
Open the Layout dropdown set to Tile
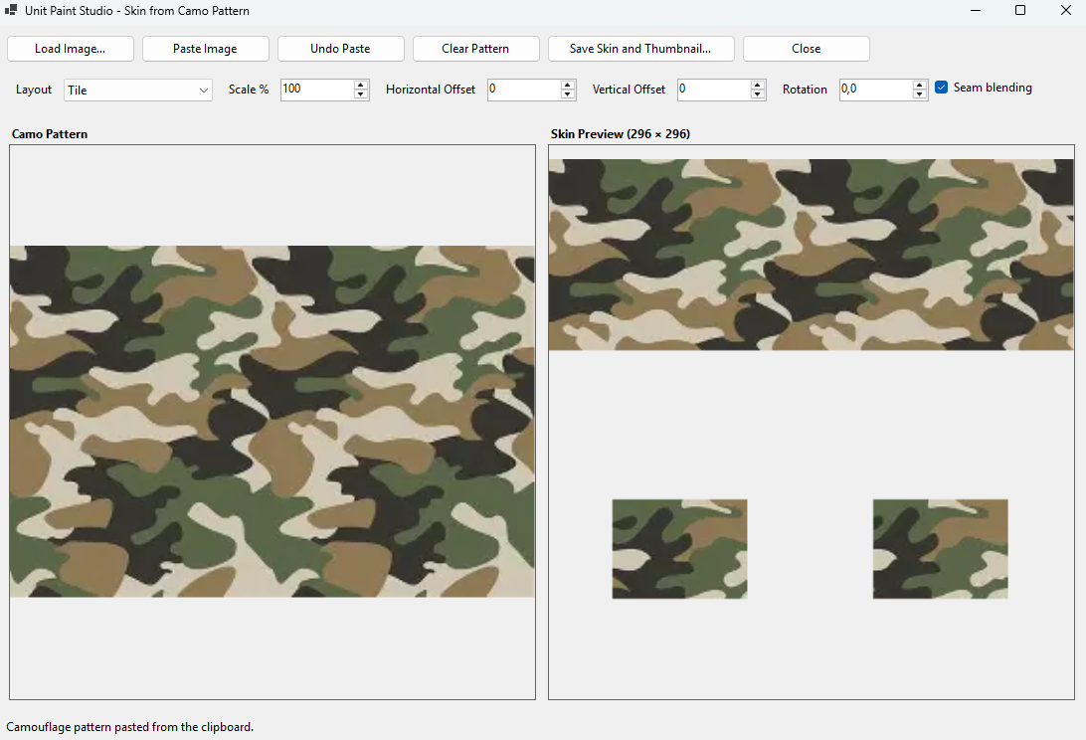[x=138, y=91]
